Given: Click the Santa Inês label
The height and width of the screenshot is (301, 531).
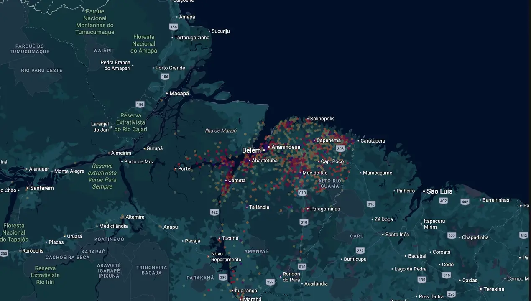Looking at the screenshot, I should coord(397,235).
